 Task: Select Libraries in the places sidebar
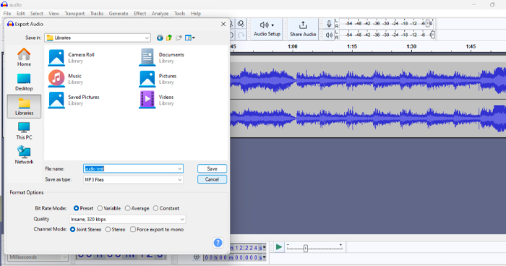point(24,106)
